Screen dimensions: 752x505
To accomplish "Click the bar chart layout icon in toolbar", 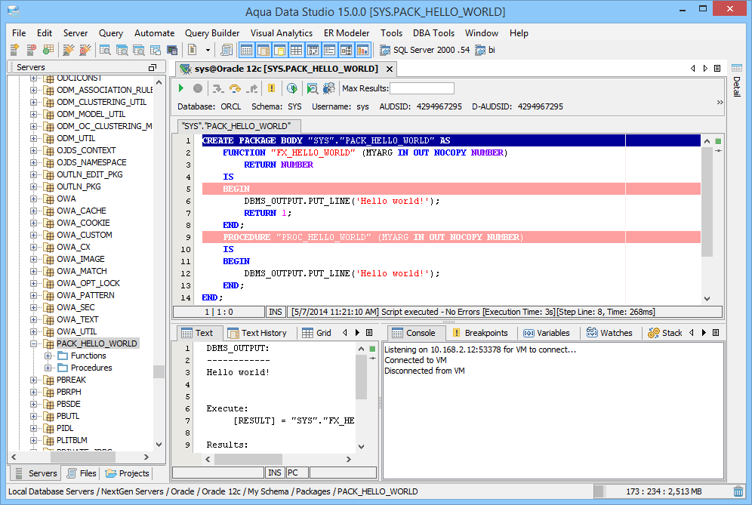I will coord(363,49).
